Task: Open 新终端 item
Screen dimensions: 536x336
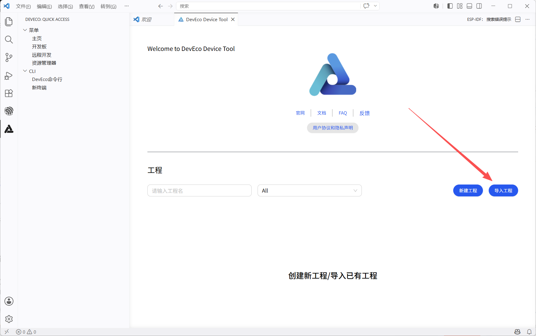Action: [39, 87]
